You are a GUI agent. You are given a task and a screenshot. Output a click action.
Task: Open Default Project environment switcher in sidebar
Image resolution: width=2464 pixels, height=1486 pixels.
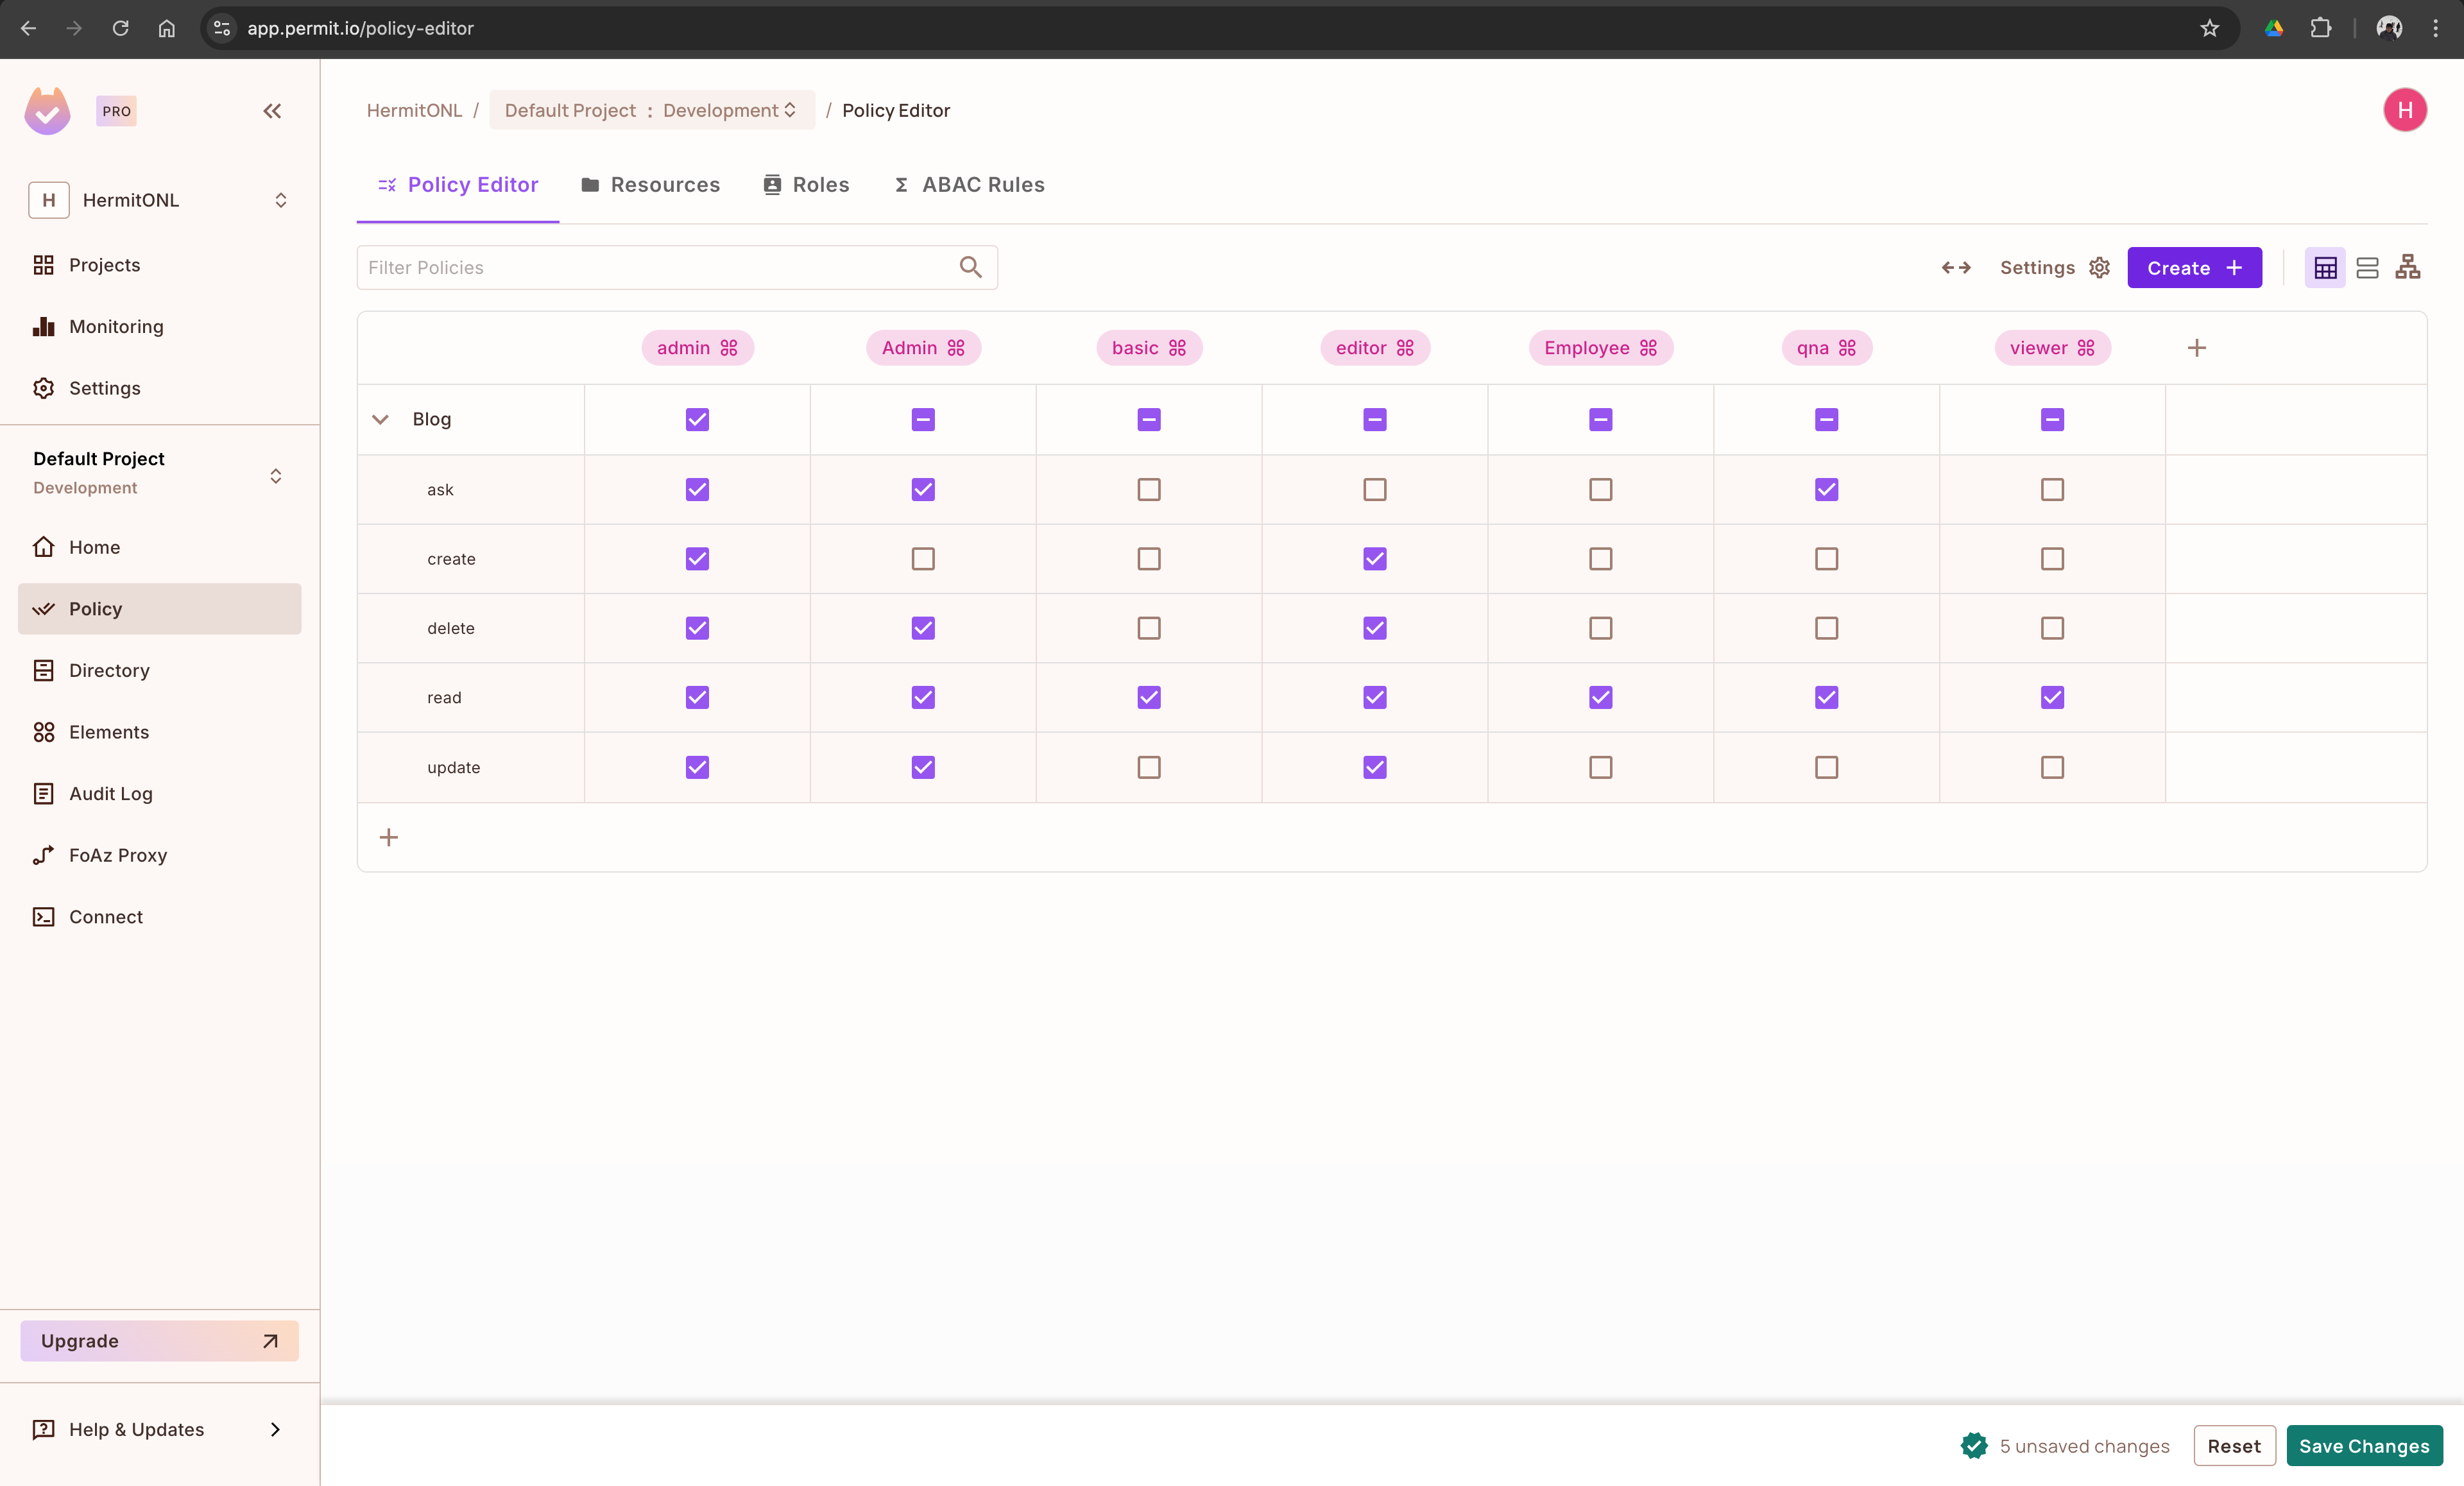[x=160, y=473]
